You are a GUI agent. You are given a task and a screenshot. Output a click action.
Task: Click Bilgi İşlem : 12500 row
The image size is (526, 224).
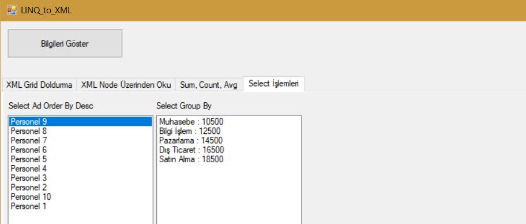tap(229, 131)
